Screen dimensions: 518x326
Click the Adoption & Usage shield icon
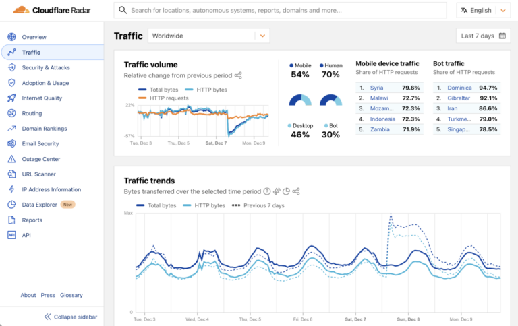pyautogui.click(x=11, y=83)
